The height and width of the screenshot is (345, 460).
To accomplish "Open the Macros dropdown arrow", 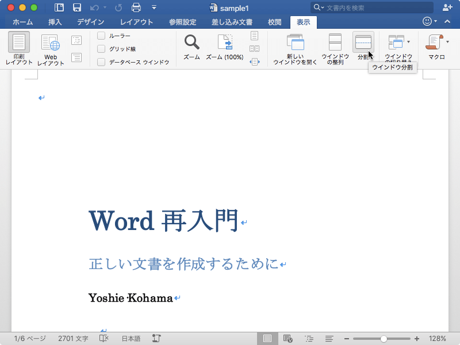I will (x=447, y=41).
